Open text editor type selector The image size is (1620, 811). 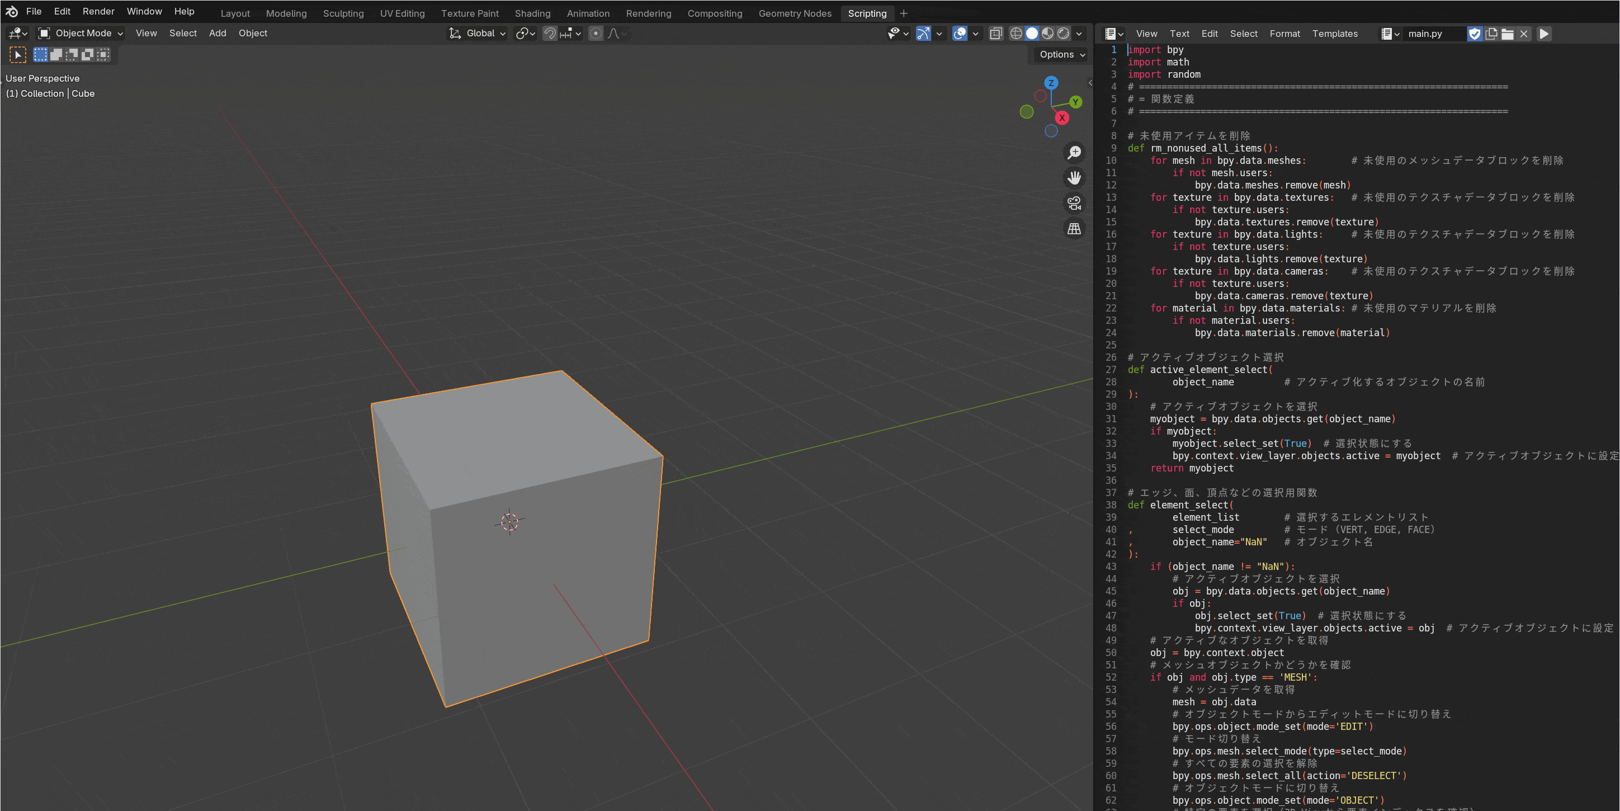coord(1114,34)
